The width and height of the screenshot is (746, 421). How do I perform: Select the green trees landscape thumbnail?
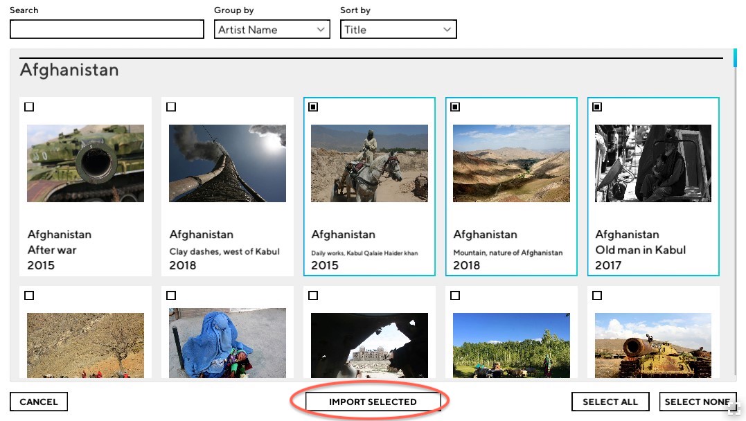pyautogui.click(x=511, y=346)
